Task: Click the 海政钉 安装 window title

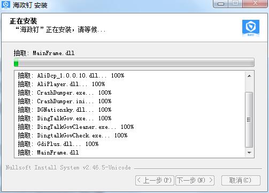Action: coord(30,5)
